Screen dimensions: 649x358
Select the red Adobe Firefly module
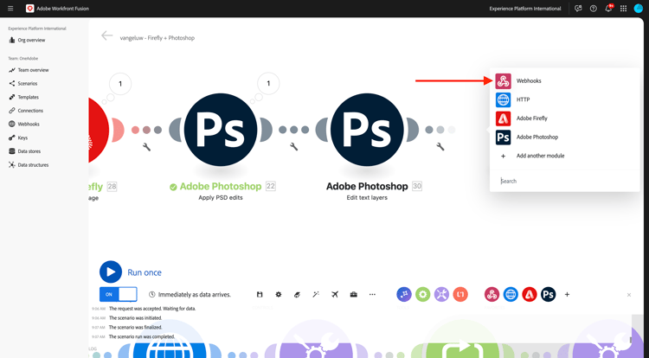click(x=99, y=130)
